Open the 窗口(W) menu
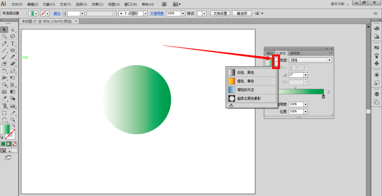Image resolution: width=382 pixels, height=196 pixels. click(131, 4)
